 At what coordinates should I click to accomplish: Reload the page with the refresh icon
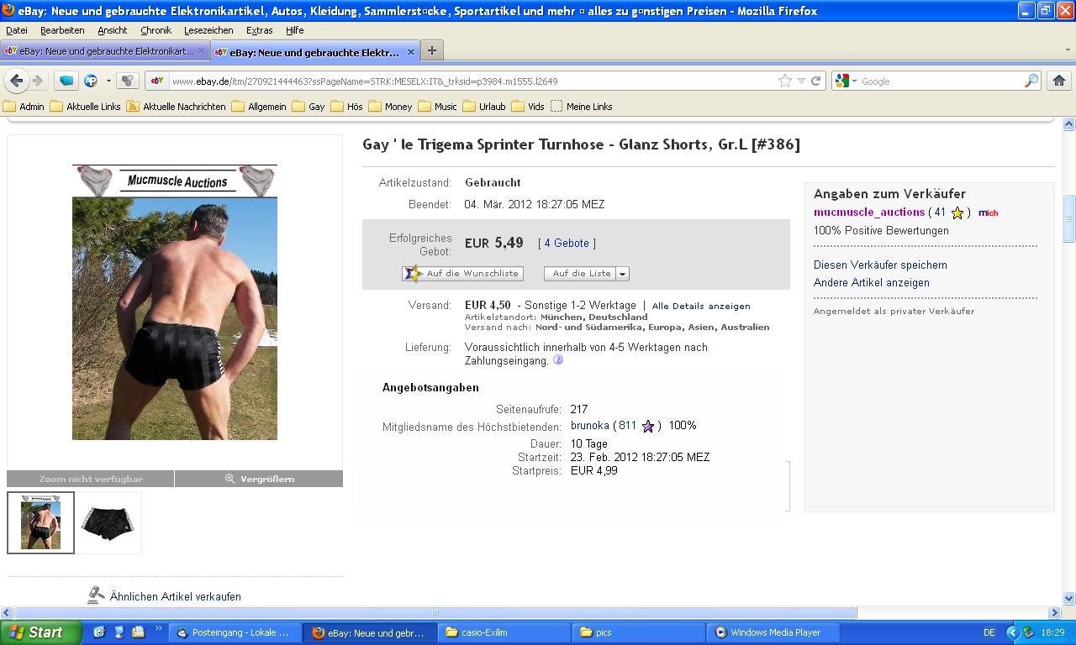point(815,81)
